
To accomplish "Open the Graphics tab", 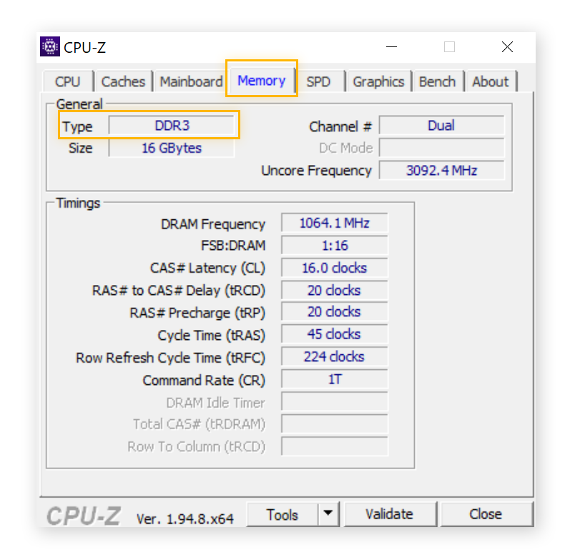I will pos(378,81).
